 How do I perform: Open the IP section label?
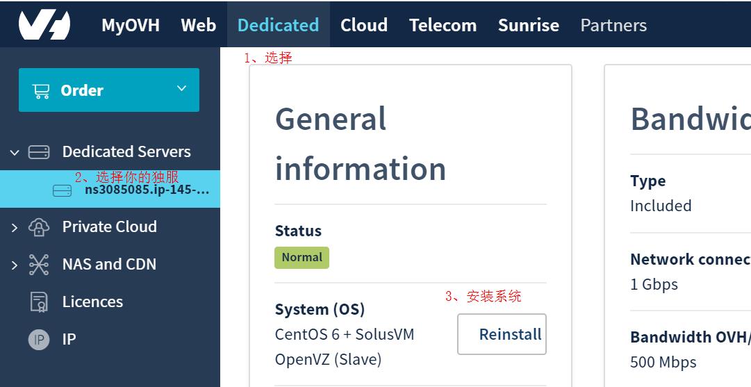[x=69, y=339]
